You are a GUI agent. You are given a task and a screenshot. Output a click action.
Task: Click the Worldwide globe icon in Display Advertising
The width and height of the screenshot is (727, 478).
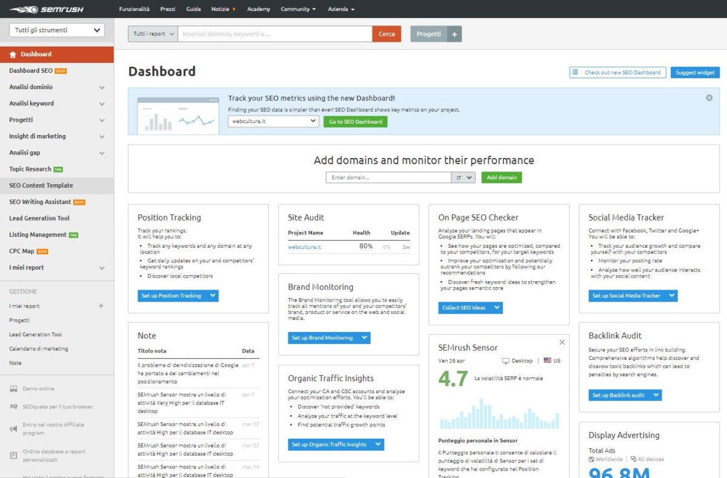pos(591,459)
